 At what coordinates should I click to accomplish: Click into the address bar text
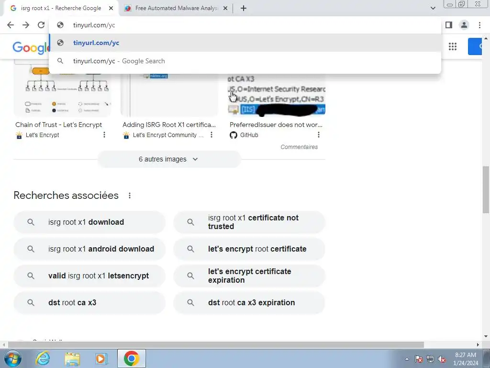click(x=94, y=25)
